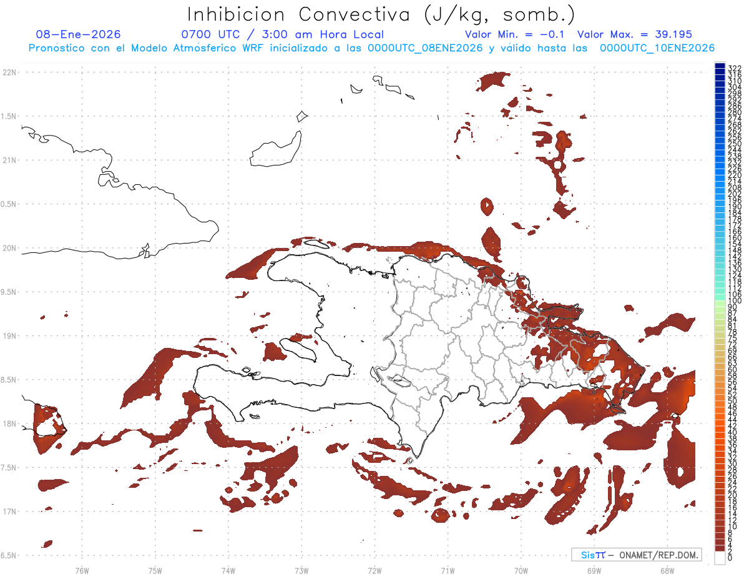
Task: Click the "19N" latitude label
Action: (x=9, y=335)
